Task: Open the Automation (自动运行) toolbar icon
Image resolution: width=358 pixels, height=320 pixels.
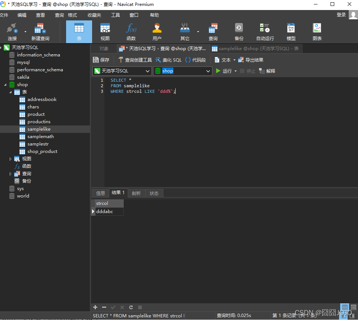Action: pyautogui.click(x=265, y=32)
